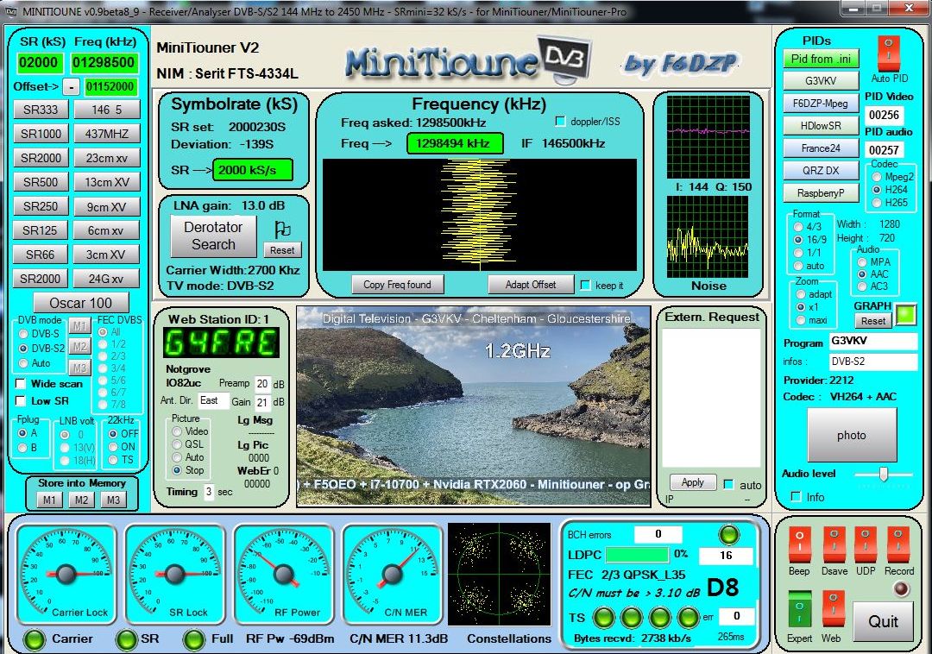Click the SR (kS) value field 02000
This screenshot has width=932, height=654.
tap(38, 62)
